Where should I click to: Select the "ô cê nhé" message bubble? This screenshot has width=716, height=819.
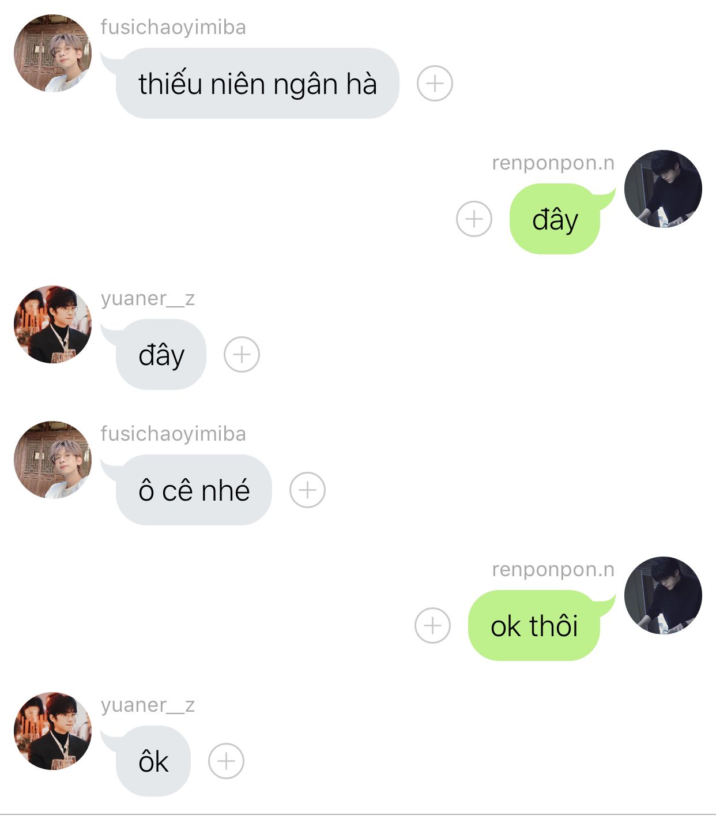[194, 490]
